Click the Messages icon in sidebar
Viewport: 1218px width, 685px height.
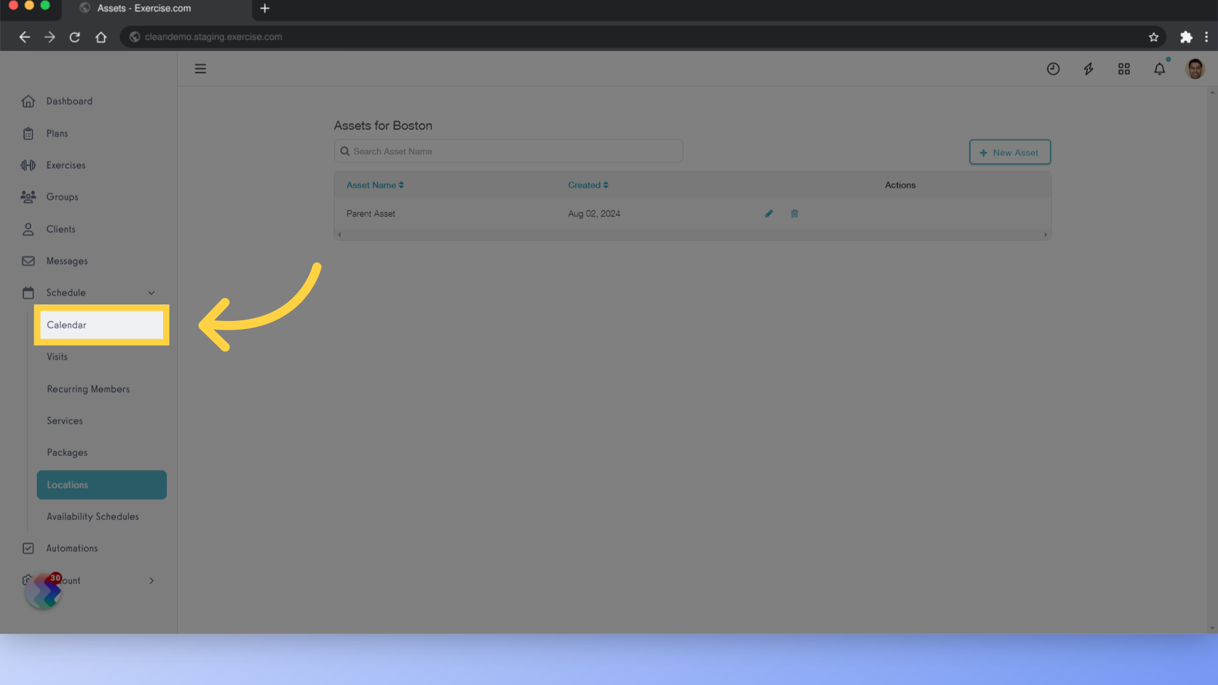click(29, 260)
